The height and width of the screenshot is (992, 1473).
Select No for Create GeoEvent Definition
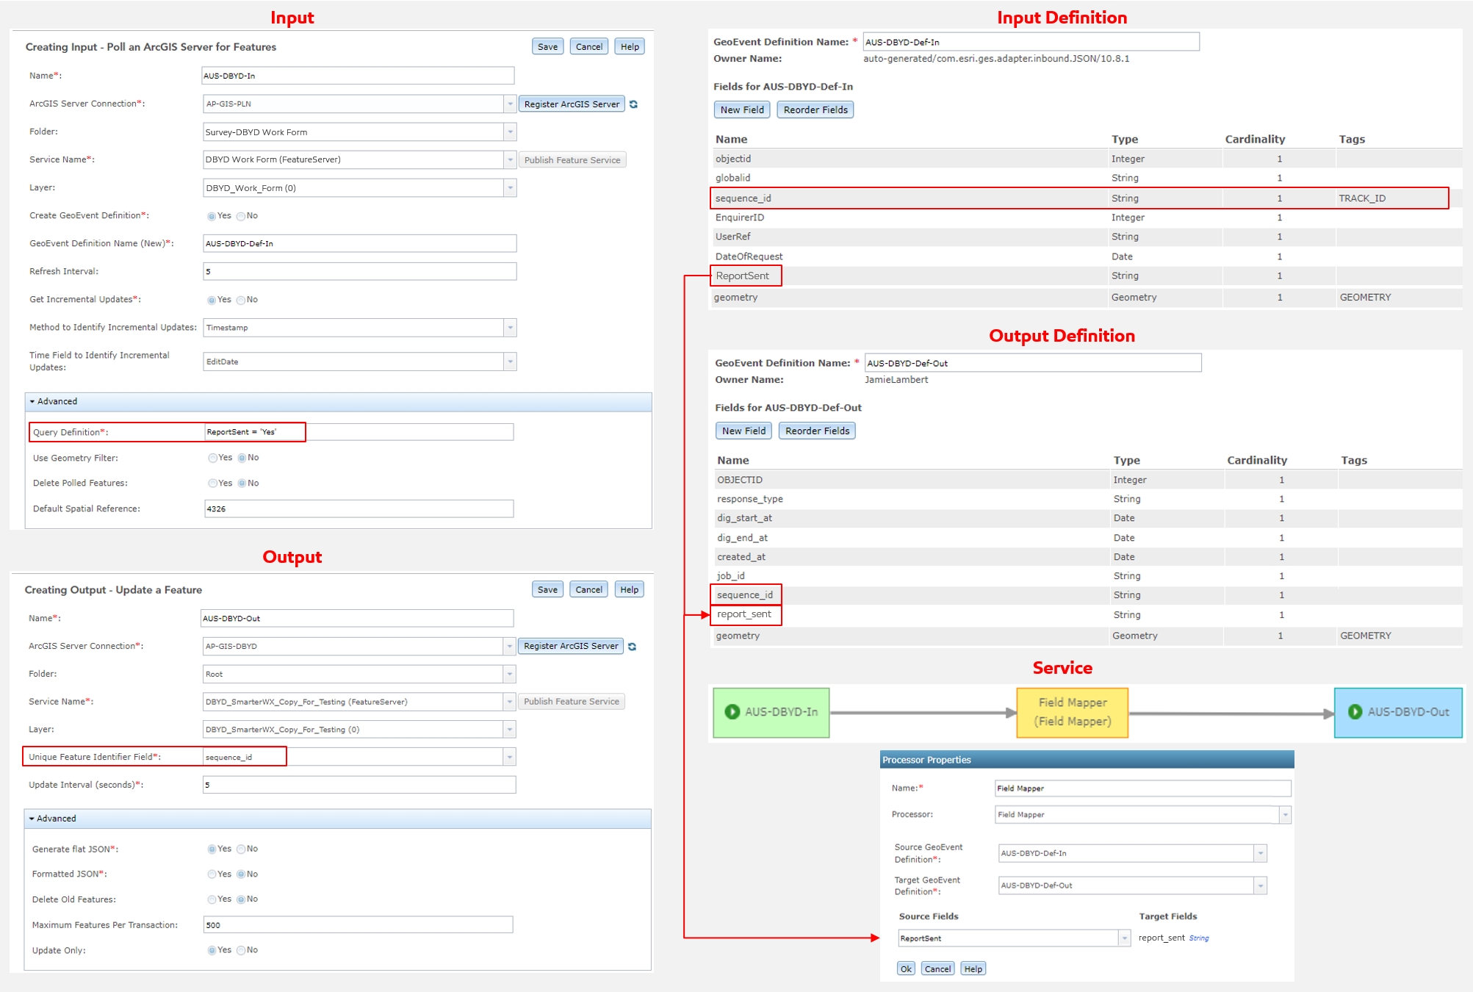point(241,216)
